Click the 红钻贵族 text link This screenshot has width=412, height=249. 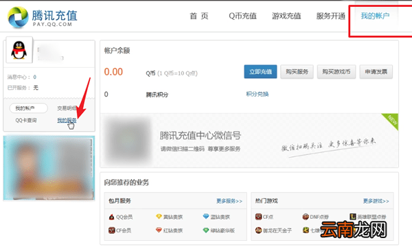[173, 230]
